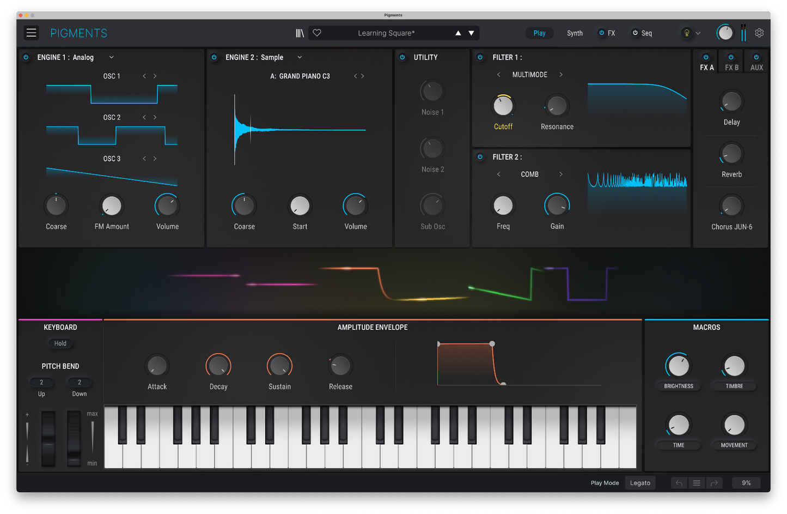This screenshot has height=514, width=787.
Task: Enable keyboard Hold mode
Action: pos(60,343)
